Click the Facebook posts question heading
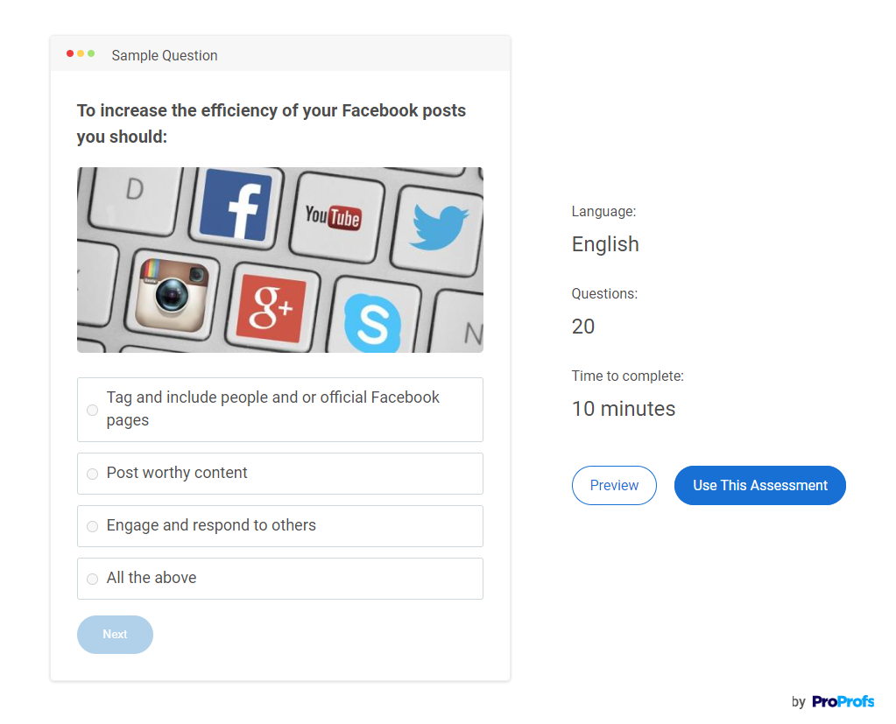This screenshot has height=724, width=896. 272,123
